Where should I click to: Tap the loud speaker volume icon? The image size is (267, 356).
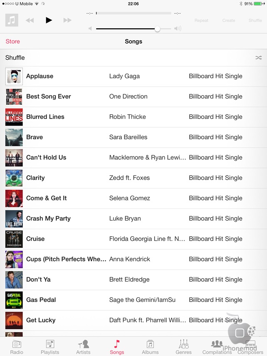coord(178,29)
